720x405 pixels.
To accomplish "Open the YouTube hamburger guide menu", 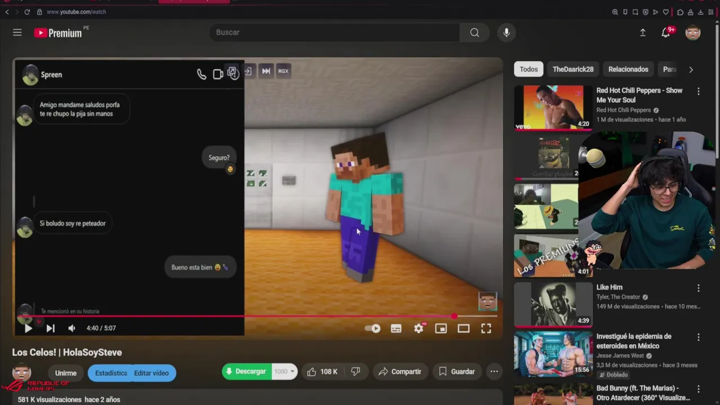I will (17, 33).
